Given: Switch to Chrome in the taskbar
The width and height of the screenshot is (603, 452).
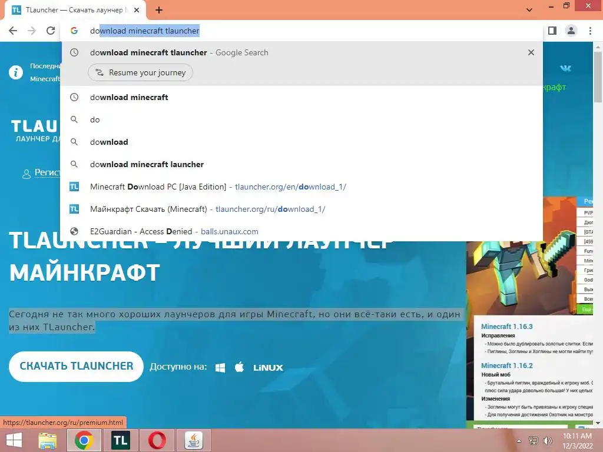Looking at the screenshot, I should (x=84, y=440).
